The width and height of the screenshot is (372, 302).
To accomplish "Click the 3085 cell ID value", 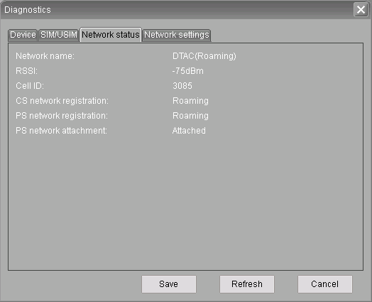I will [x=182, y=86].
